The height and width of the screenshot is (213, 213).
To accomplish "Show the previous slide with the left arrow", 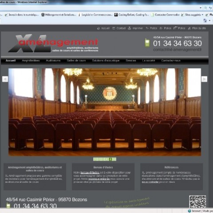I will click(5, 79).
